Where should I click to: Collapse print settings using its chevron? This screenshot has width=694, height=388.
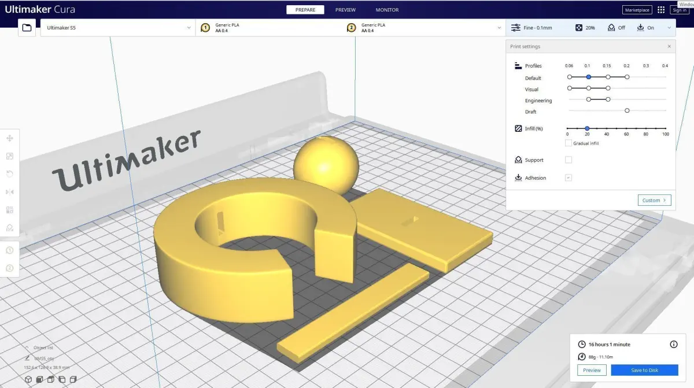pos(669,28)
